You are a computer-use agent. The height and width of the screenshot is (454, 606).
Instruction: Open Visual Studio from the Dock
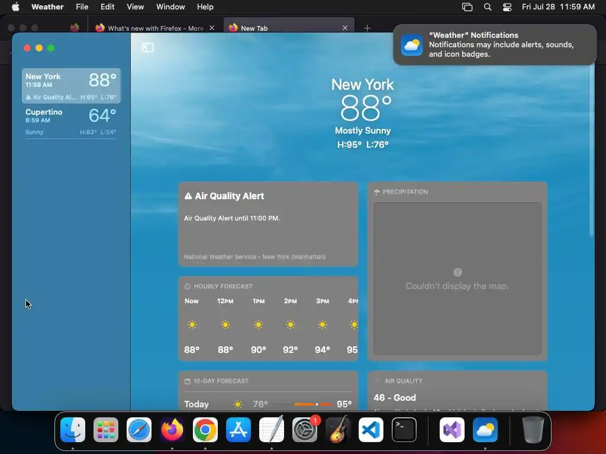(452, 430)
